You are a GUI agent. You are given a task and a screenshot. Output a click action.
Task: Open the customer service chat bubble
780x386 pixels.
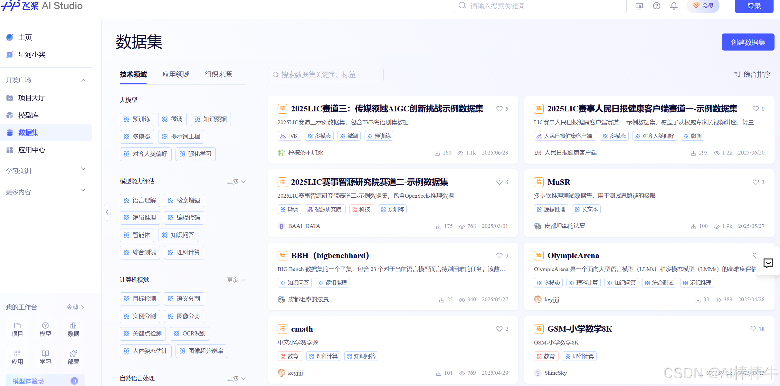769,263
